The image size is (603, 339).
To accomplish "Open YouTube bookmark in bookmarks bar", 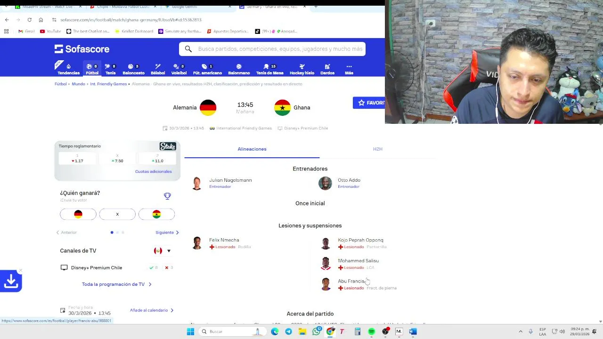I will [50, 31].
